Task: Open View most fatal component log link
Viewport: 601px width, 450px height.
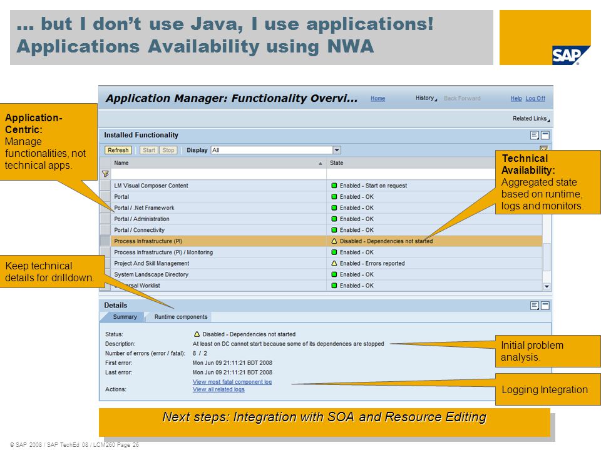Action: click(232, 382)
